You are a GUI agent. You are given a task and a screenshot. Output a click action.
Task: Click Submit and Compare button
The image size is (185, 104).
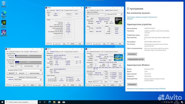[x=35, y=73]
